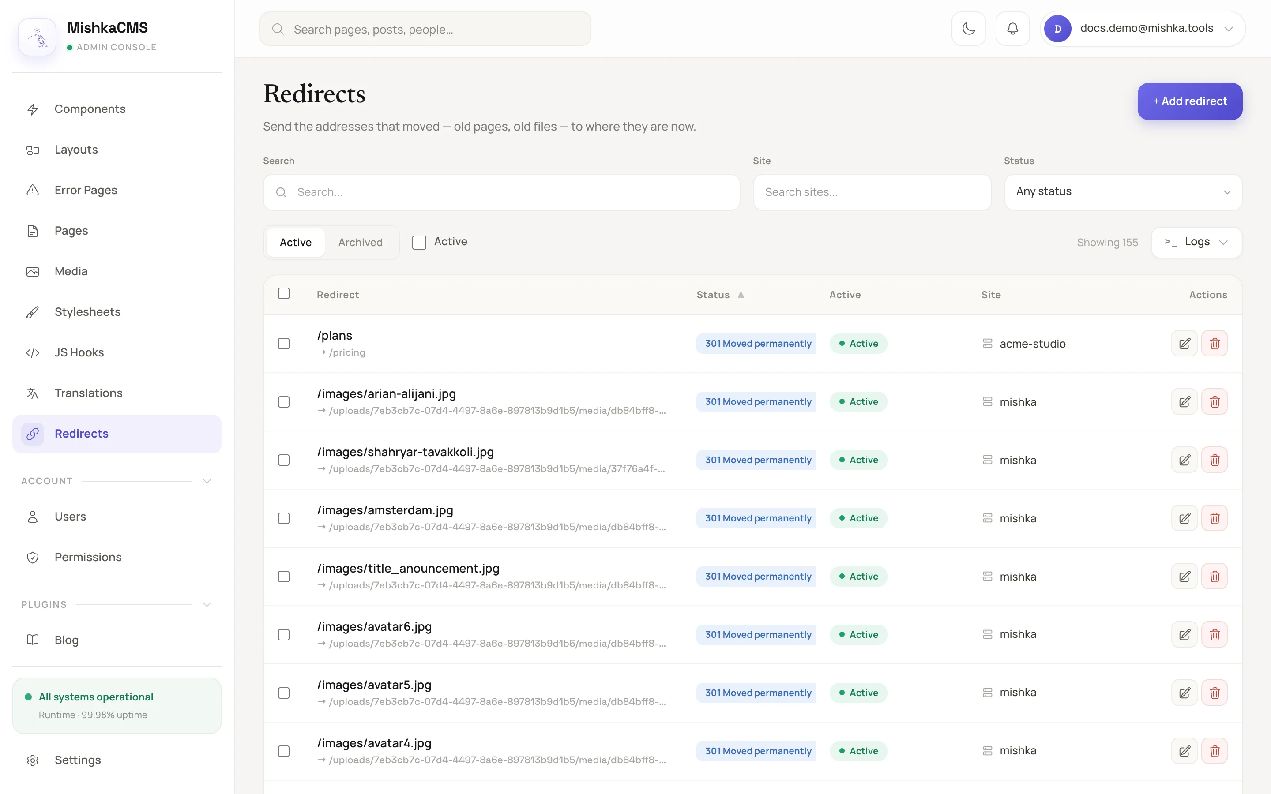
Task: Focus the redirects Search field
Action: [x=502, y=192]
